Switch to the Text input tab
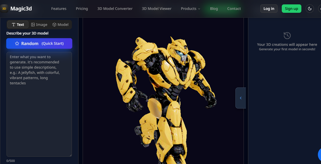Viewport: 321px width, 164px height. [18, 25]
